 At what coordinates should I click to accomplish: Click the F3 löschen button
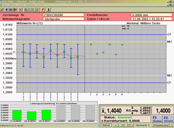[x=157, y=119]
